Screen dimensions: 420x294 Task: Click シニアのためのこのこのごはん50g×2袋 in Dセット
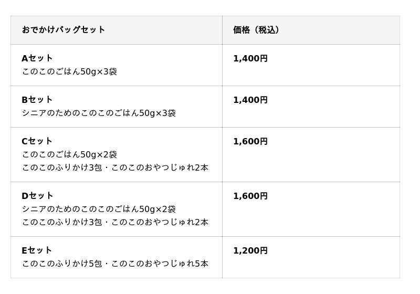(x=99, y=209)
